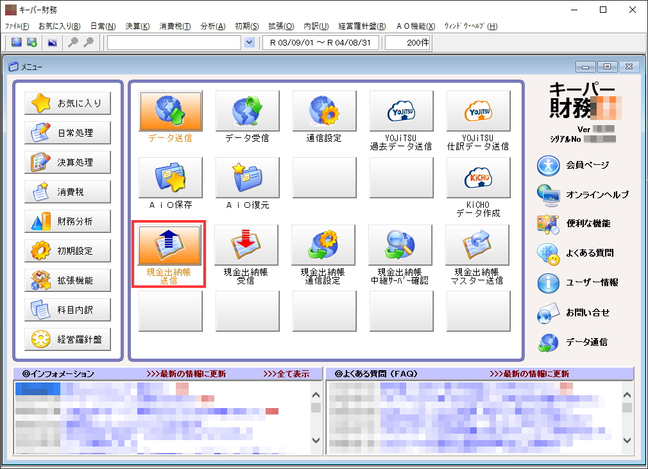Viewport: 648px width, 469px height.
Task: Open the AiO保存 folder icon
Action: click(x=170, y=178)
